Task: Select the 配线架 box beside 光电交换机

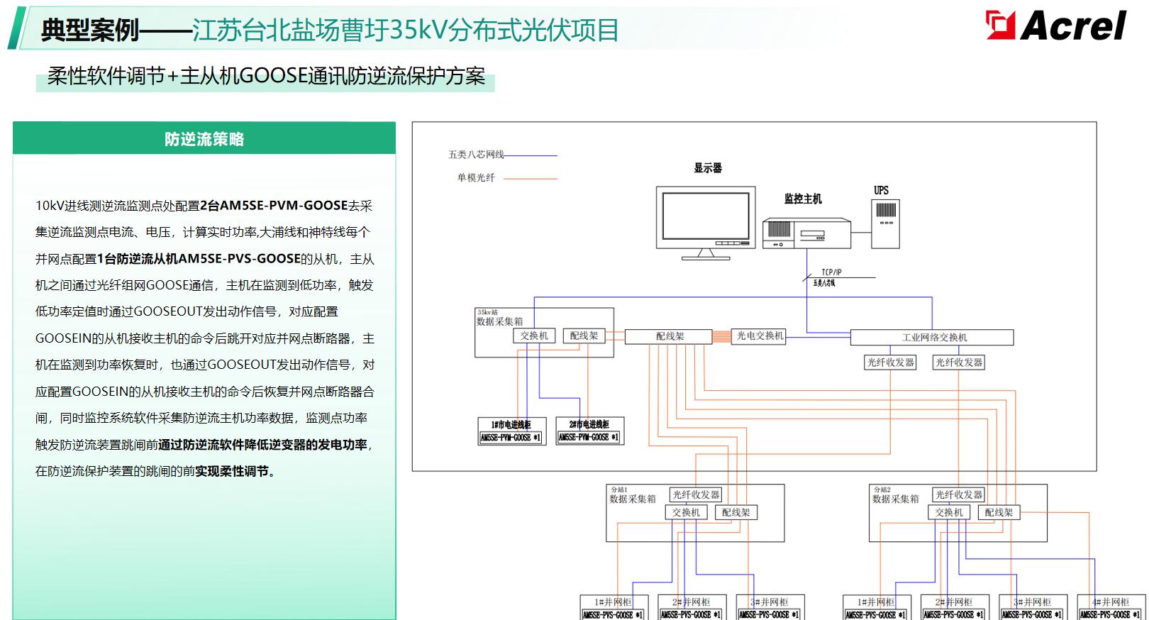Action: [x=668, y=336]
